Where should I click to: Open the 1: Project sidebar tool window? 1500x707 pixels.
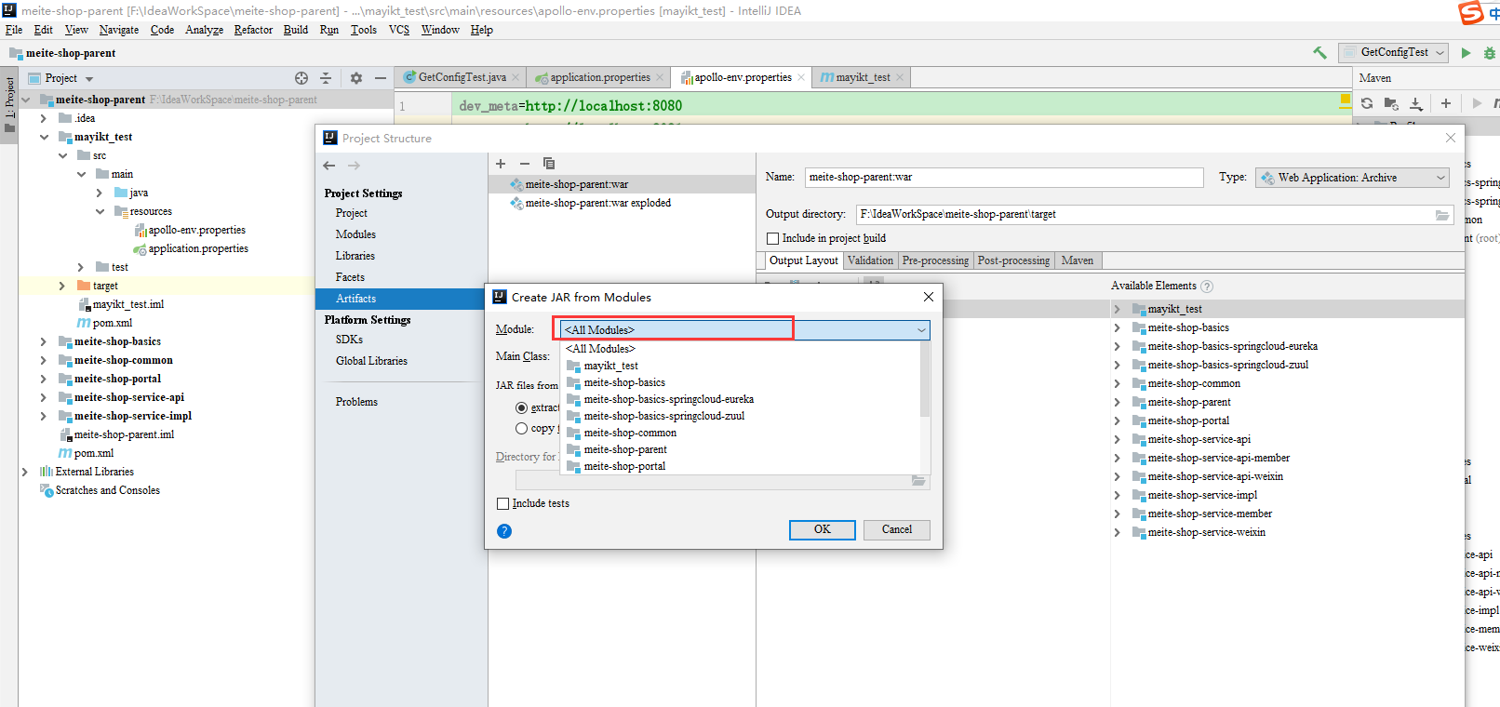[x=9, y=104]
